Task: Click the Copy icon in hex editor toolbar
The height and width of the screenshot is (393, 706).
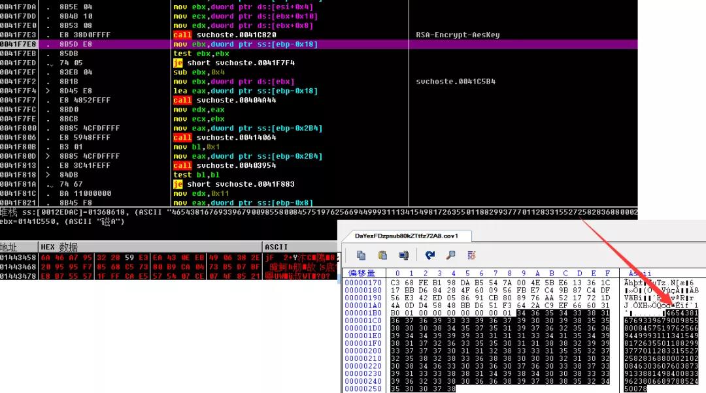Action: pyautogui.click(x=361, y=255)
